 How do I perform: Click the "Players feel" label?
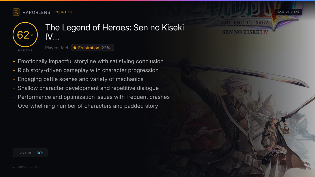[x=56, y=48]
